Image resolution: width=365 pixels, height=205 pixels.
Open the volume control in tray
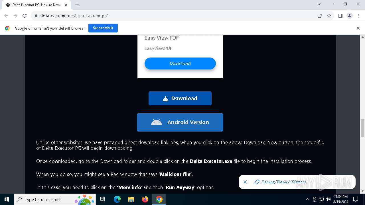pos(328,199)
